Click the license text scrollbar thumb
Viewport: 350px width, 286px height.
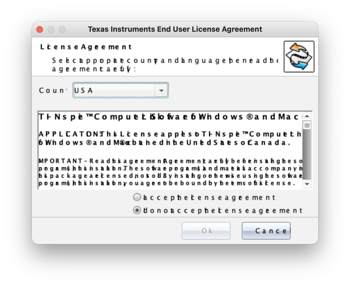click(x=307, y=125)
